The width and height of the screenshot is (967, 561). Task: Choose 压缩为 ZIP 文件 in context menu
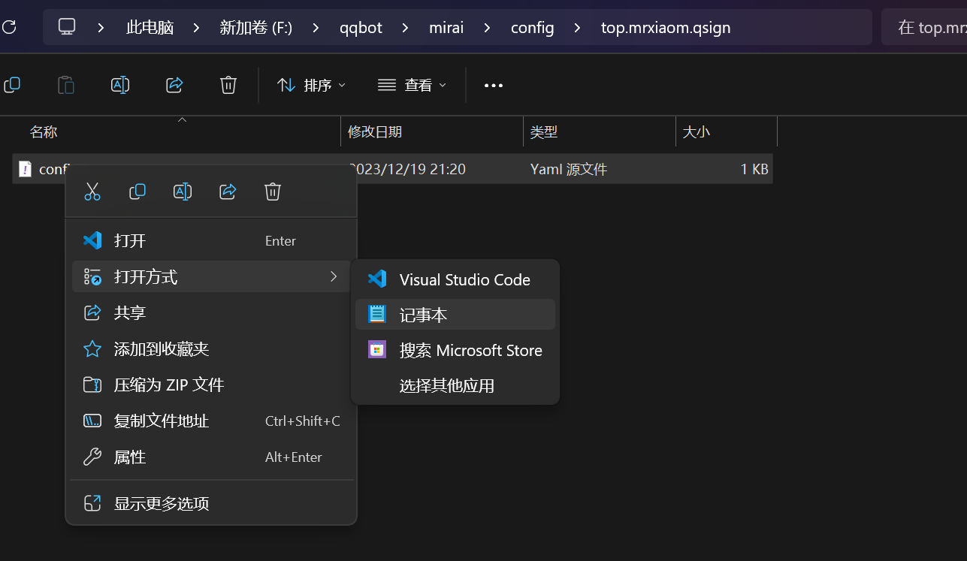[x=211, y=385]
